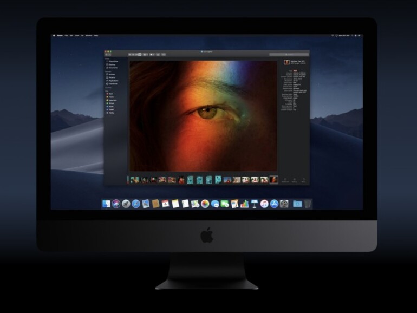The image size is (417, 313).
Task: Open the File menu
Action: 66,35
